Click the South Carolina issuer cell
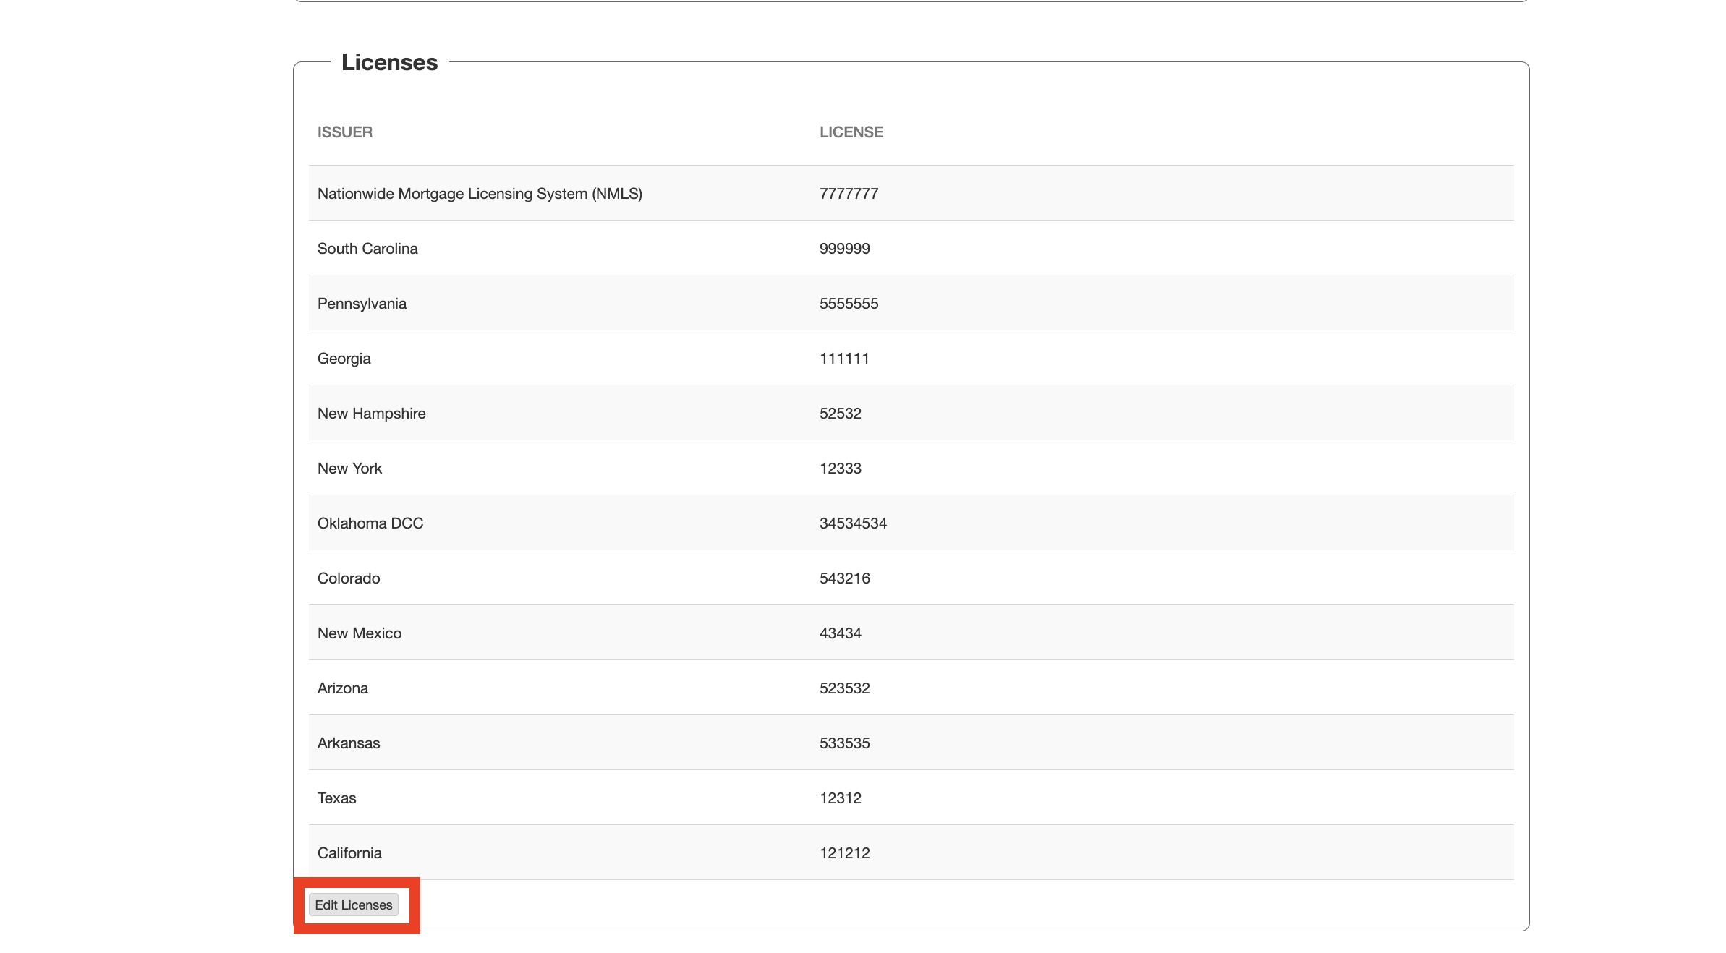This screenshot has height=953, width=1726. (367, 249)
